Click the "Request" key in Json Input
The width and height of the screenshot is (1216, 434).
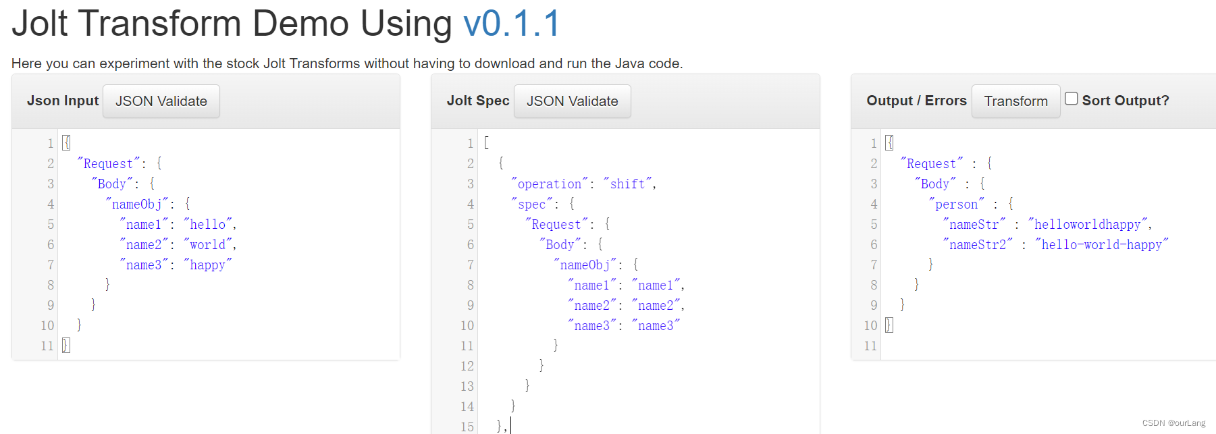coord(108,163)
